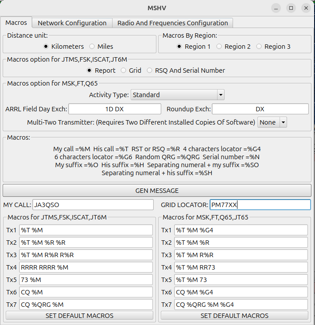315x325 pixels.
Task: Select Kilometers as distance unit
Action: (64, 47)
